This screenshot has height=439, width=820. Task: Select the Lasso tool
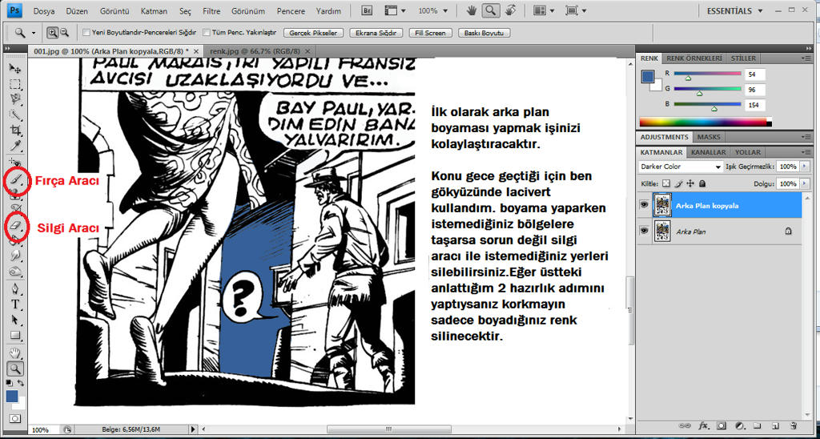16,99
